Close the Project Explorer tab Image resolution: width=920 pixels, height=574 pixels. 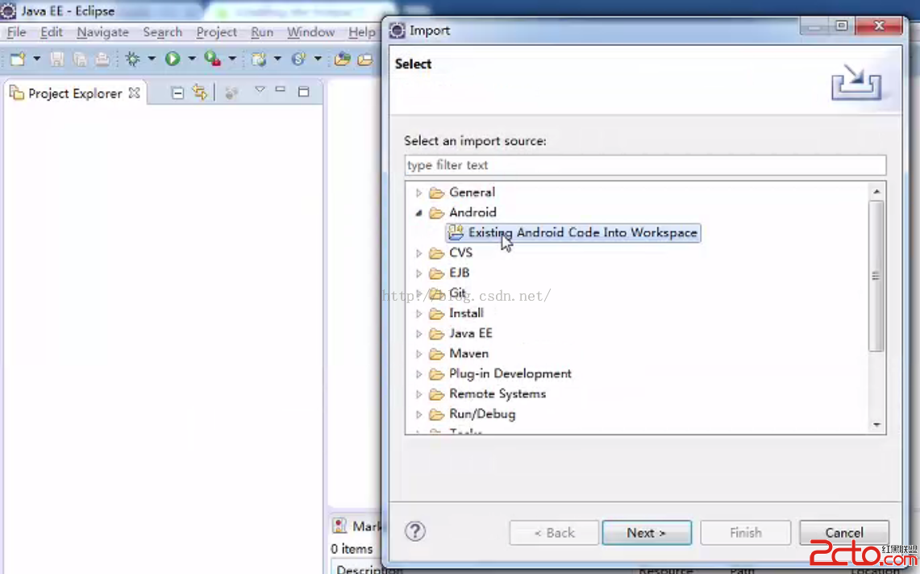[x=135, y=93]
